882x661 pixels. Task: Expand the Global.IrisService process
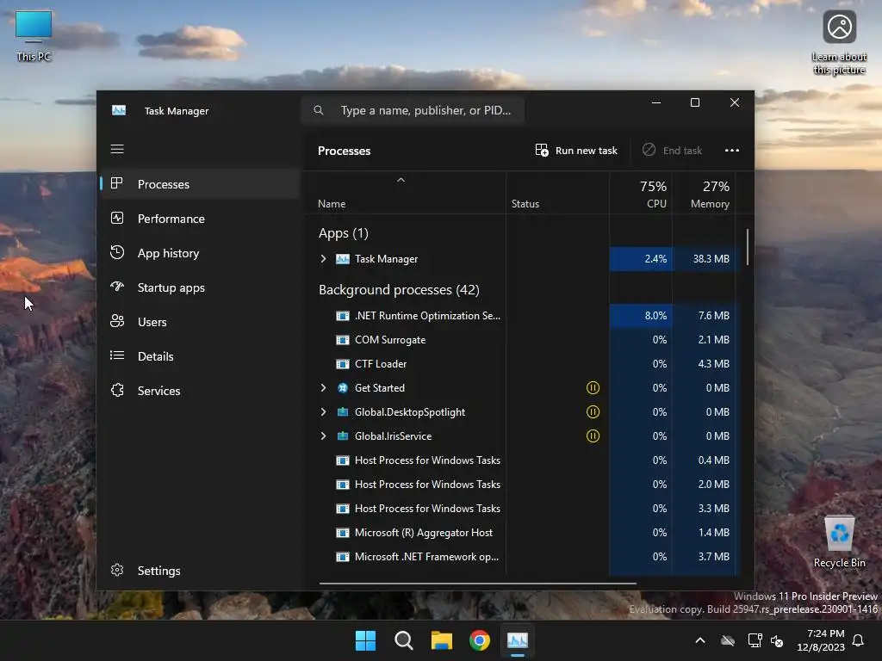324,436
